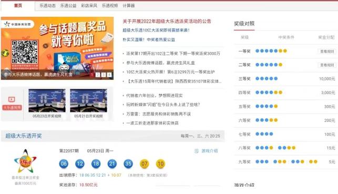Select banner slide indicator 4
The width and height of the screenshot is (338, 194).
click(109, 75)
